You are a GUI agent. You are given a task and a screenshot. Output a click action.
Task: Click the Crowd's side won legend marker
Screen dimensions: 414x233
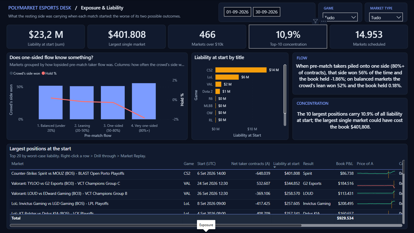pyautogui.click(x=11, y=73)
